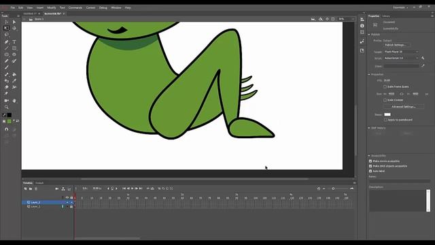The image size is (435, 245).
Task: Uncheck Make movie accessible
Action: pyautogui.click(x=370, y=161)
